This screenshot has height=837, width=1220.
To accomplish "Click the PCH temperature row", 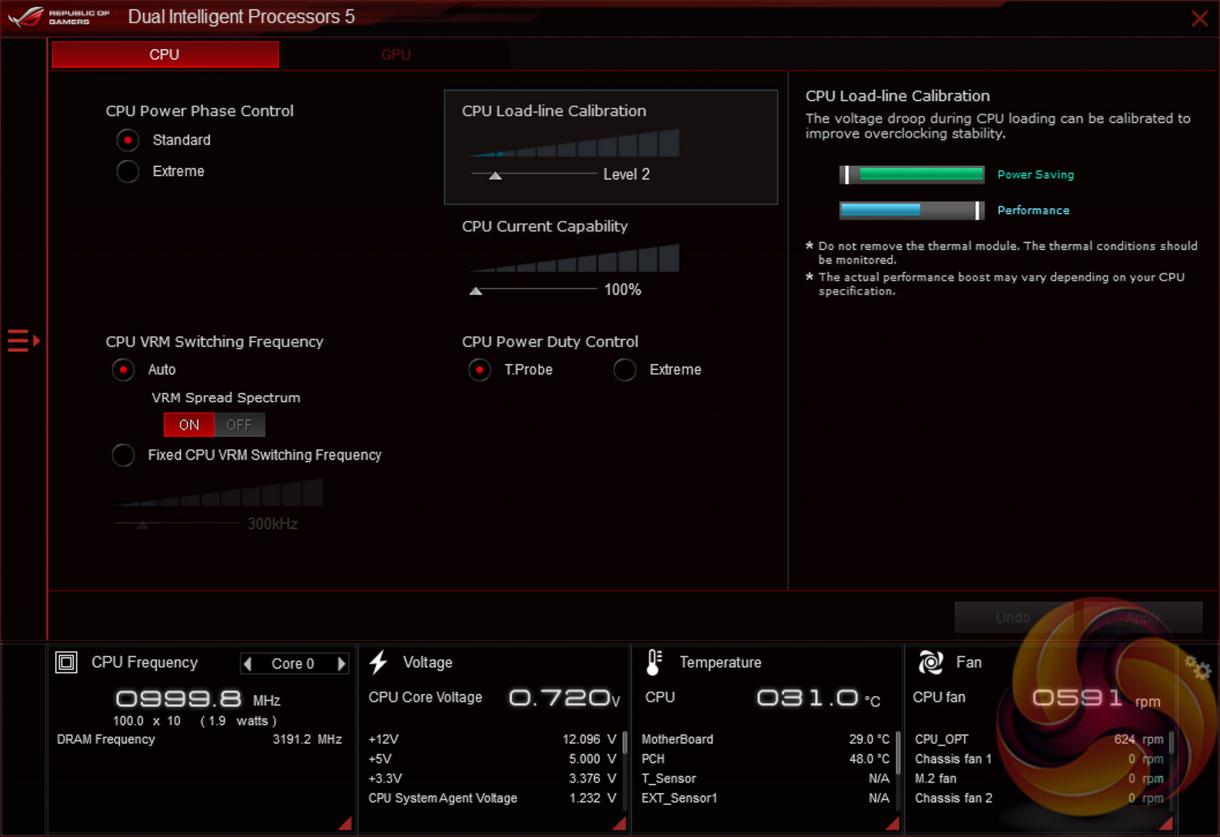I will [x=766, y=759].
